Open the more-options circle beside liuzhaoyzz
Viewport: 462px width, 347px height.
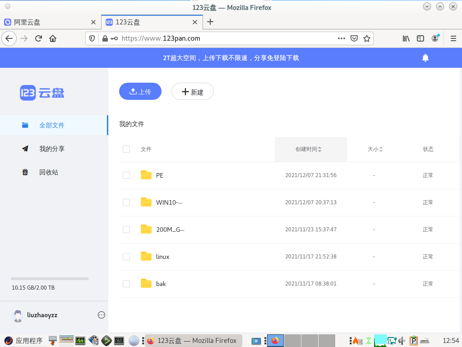(102, 315)
